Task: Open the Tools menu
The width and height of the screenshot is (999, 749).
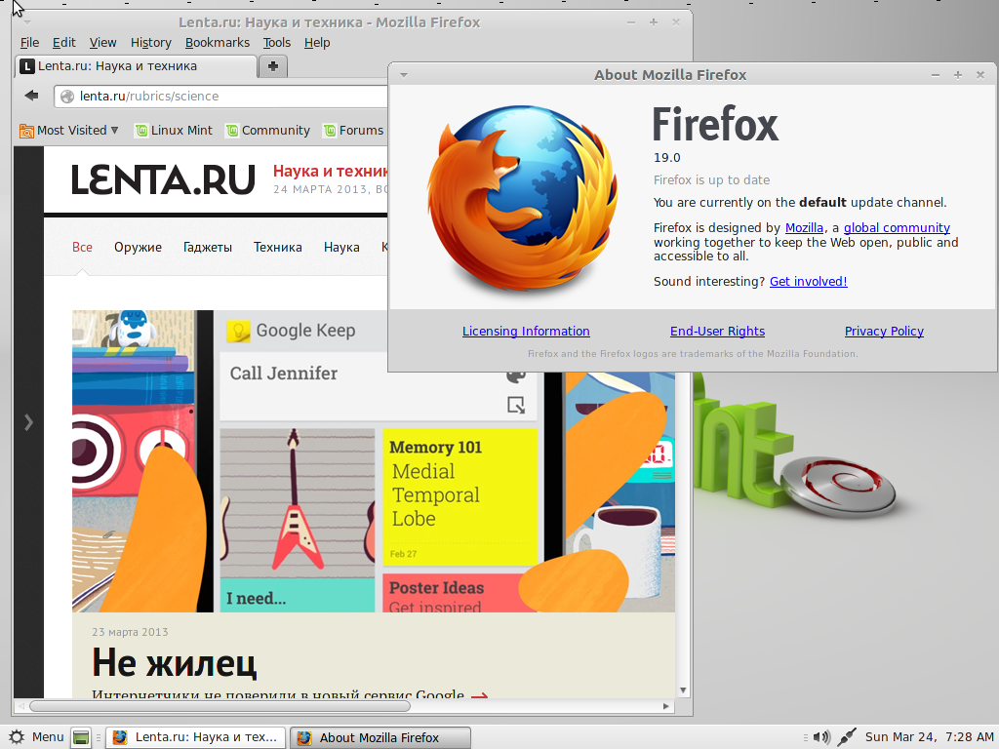Action: click(276, 43)
